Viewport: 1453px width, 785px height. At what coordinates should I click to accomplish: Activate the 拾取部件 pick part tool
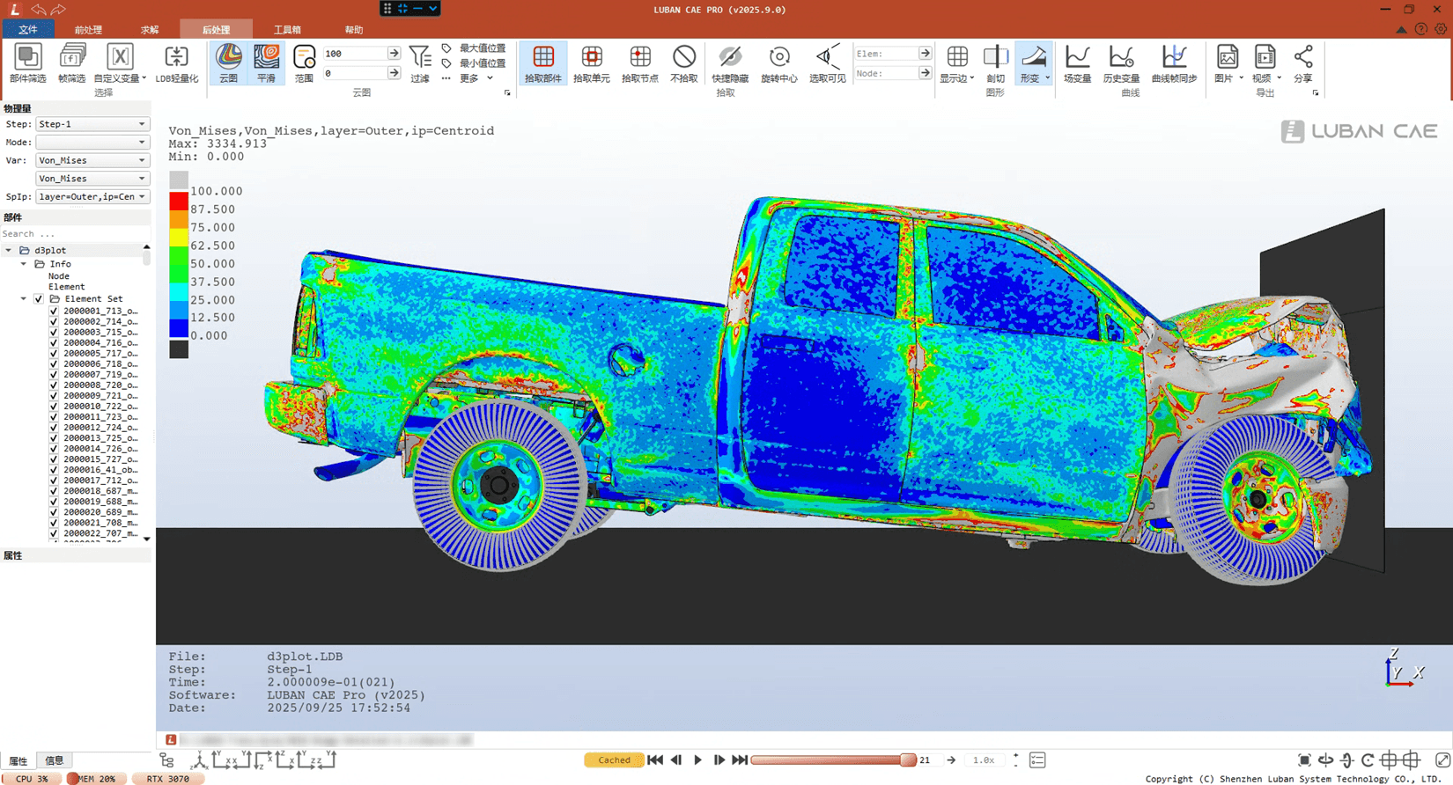click(542, 62)
